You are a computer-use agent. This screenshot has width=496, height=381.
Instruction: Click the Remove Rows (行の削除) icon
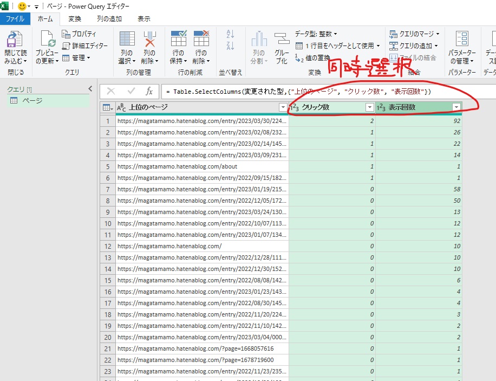(201, 38)
